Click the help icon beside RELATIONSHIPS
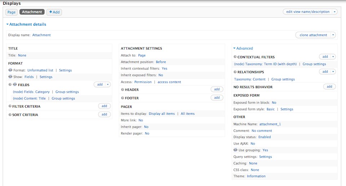Image resolution: width=346 pixels, height=186 pixels. (235, 72)
